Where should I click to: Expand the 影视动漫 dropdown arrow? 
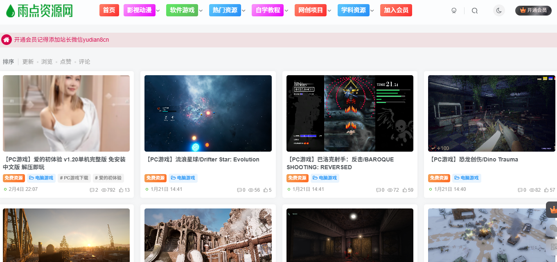[x=158, y=11]
